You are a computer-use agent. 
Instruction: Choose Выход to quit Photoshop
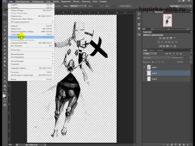[x=31, y=79]
